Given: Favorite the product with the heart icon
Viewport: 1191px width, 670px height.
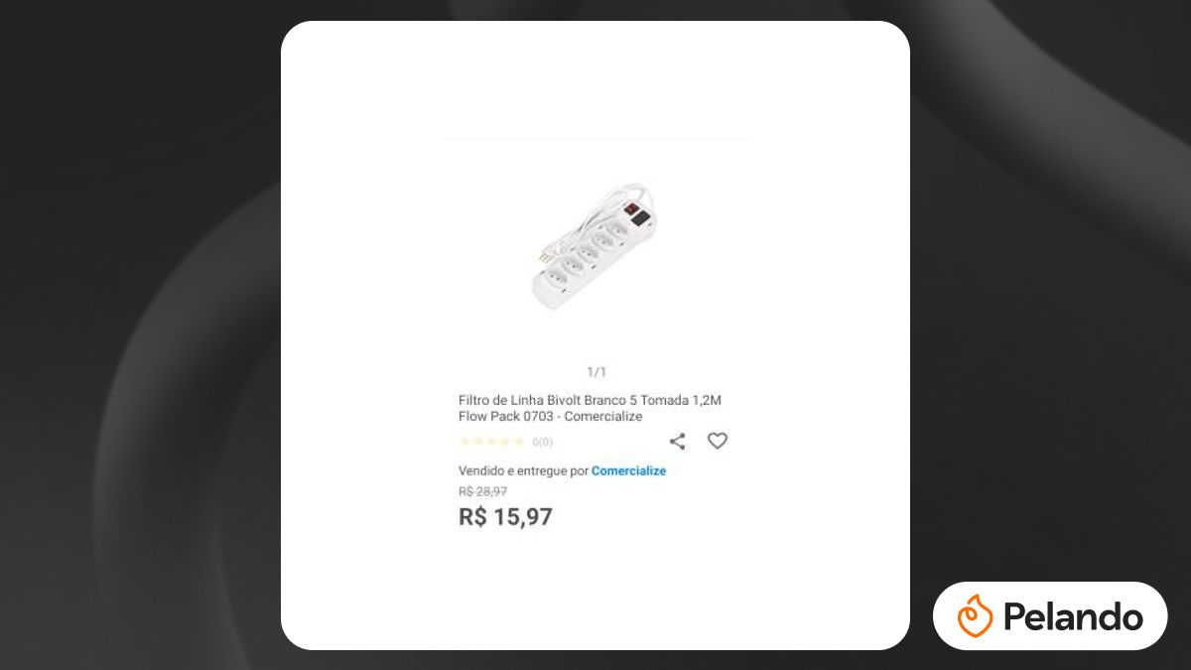Looking at the screenshot, I should click(718, 441).
